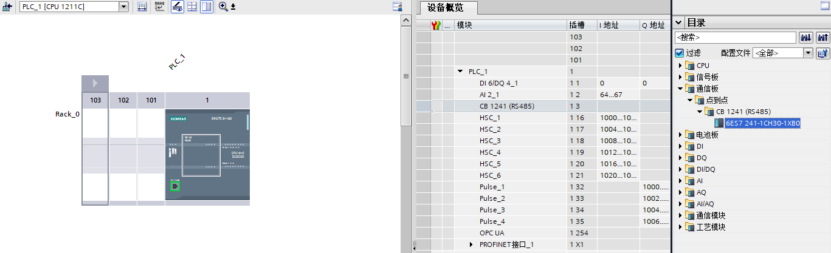Viewport: 831px width, 253px height.
Task: Collapse the 点到点 folder
Action: 690,100
